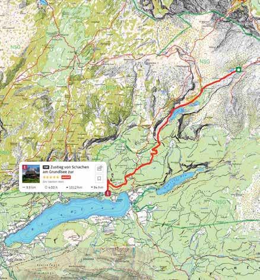The width and height of the screenshot is (260, 280).
Task: Click the hiker start marker by the lake
Action: click(x=108, y=193)
